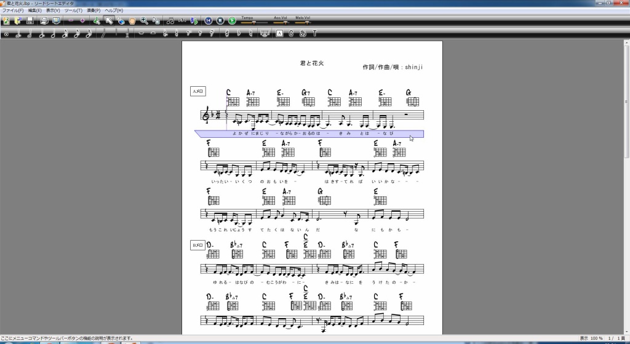The height and width of the screenshot is (344, 630).
Task: Rewind to the beginning of the song
Action: [x=209, y=21]
